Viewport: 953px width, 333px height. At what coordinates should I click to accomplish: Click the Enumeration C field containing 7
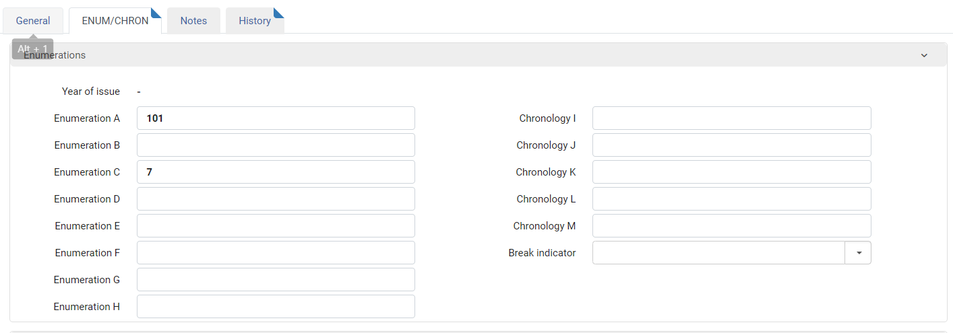(x=276, y=172)
